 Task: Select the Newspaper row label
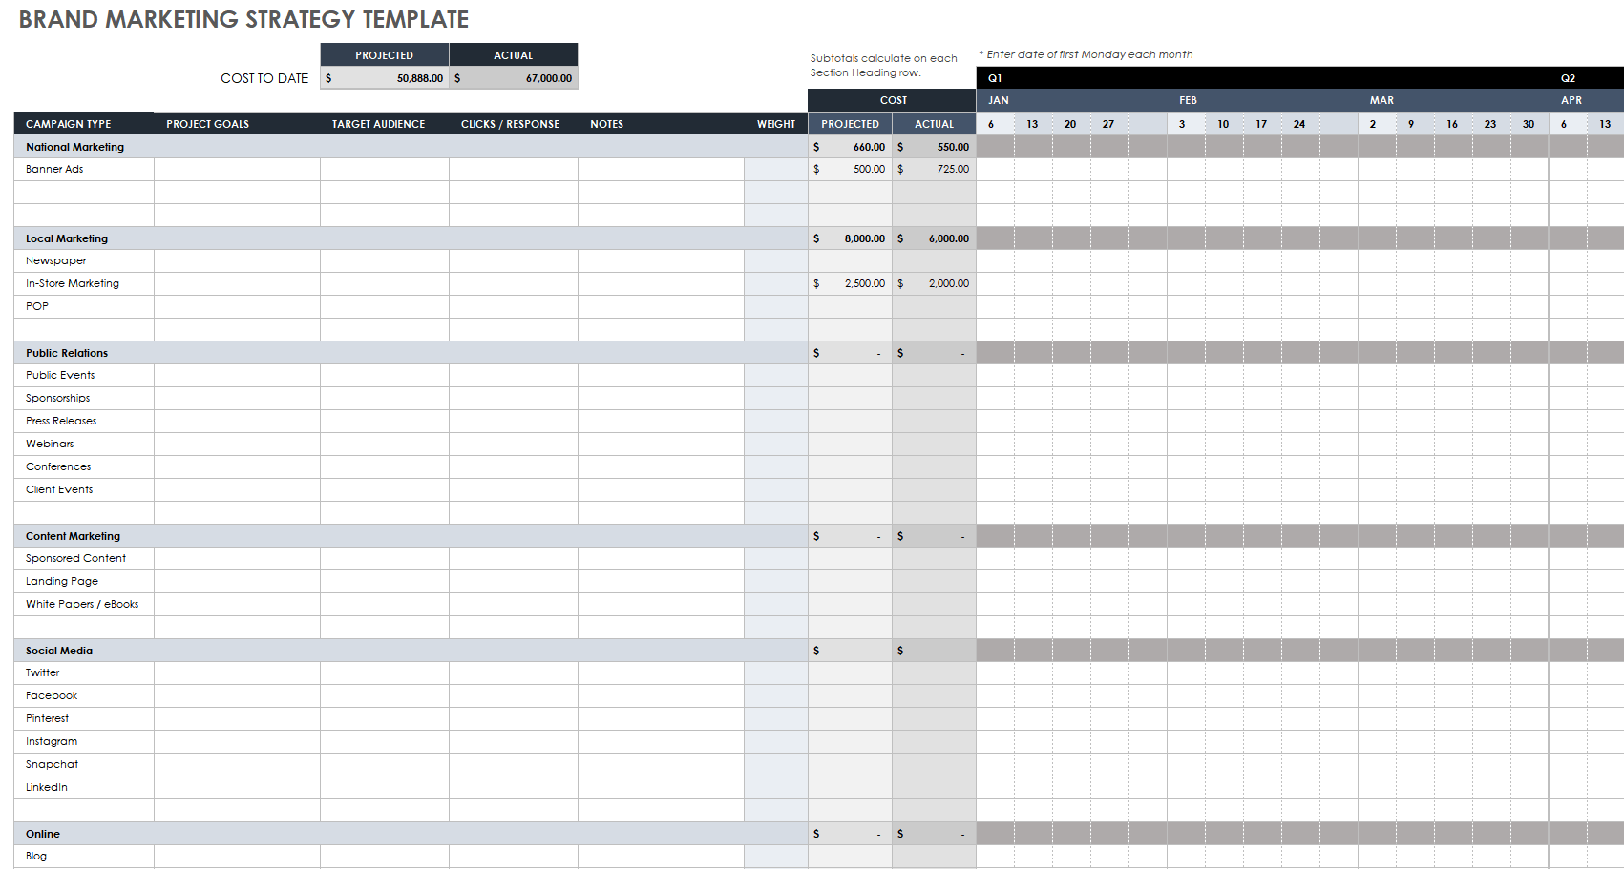[55, 260]
